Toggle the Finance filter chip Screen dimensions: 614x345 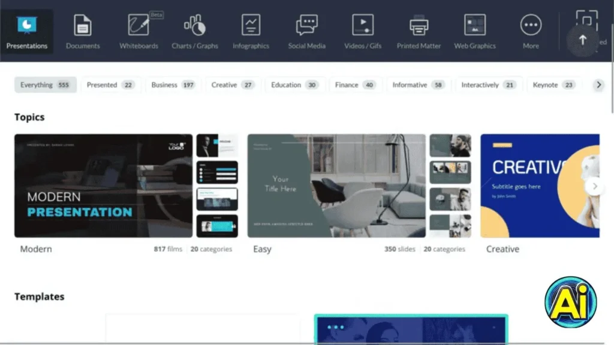tap(354, 85)
